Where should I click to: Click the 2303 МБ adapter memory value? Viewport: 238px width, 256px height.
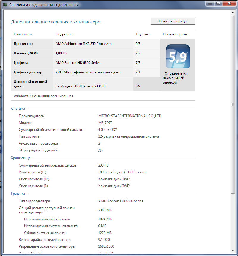(x=105, y=210)
